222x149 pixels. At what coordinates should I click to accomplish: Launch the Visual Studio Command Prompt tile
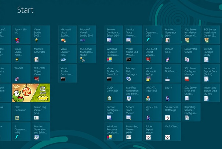68,73
